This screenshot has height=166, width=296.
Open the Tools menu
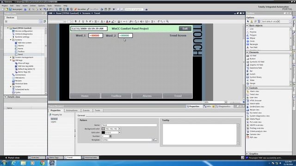pyautogui.click(x=49, y=6)
